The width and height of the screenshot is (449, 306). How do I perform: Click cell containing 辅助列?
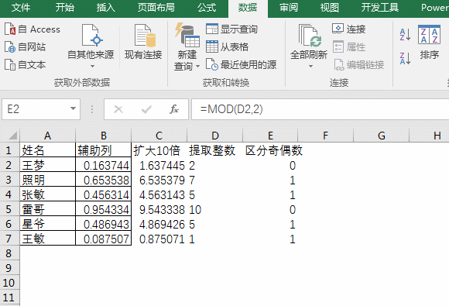point(104,150)
